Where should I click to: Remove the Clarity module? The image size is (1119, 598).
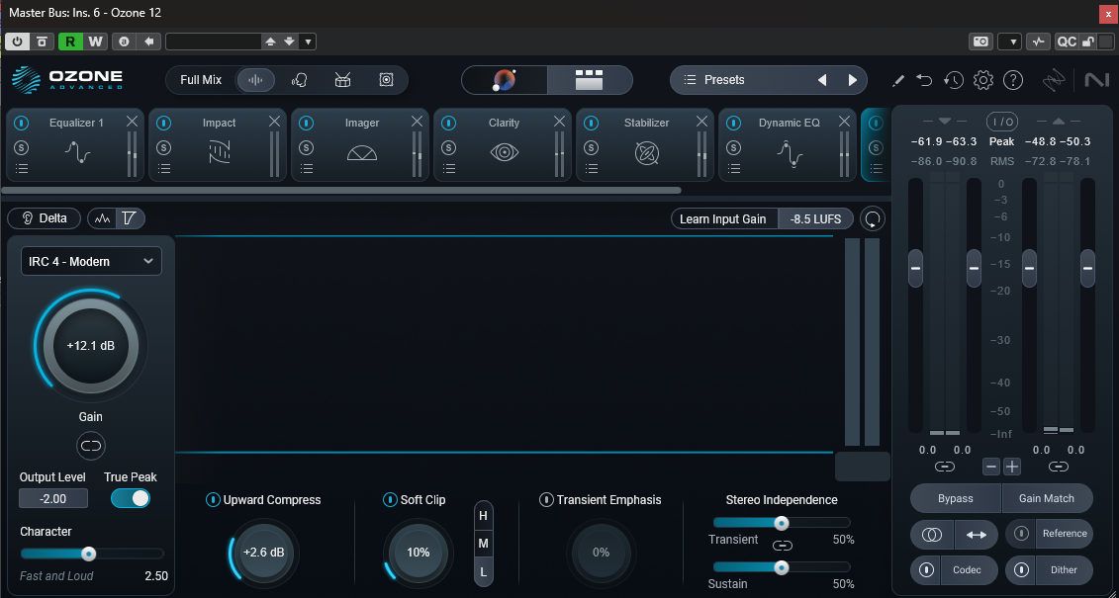coord(560,122)
